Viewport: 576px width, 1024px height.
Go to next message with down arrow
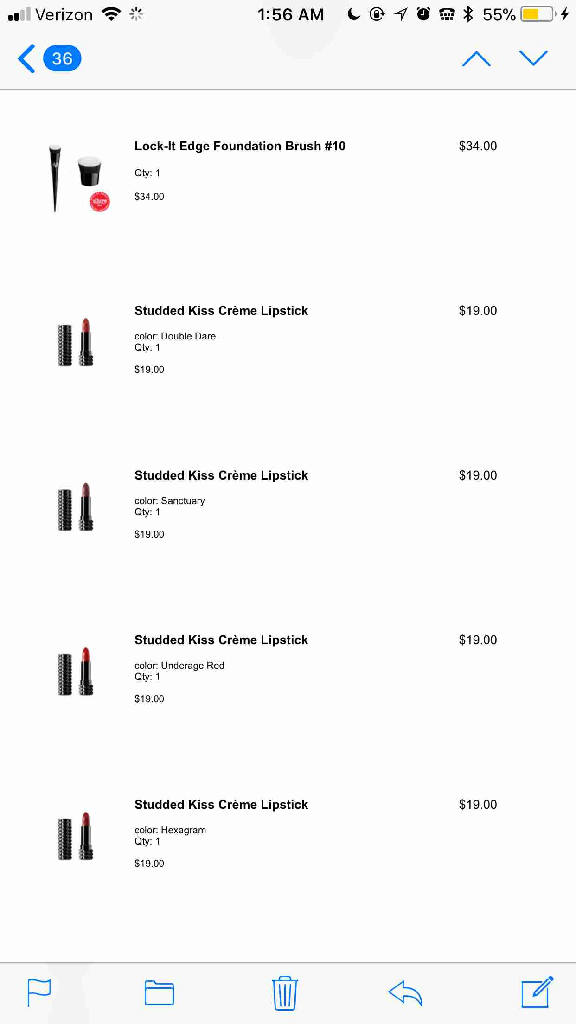pyautogui.click(x=533, y=59)
